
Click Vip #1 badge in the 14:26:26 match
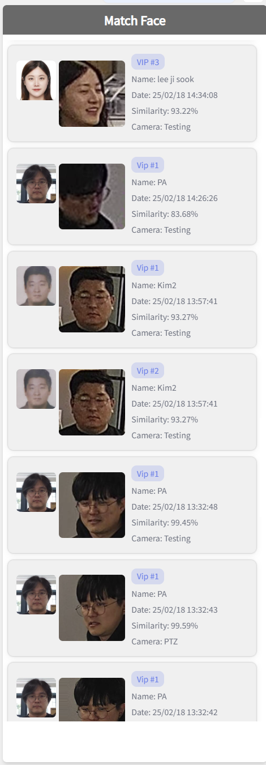click(x=148, y=165)
